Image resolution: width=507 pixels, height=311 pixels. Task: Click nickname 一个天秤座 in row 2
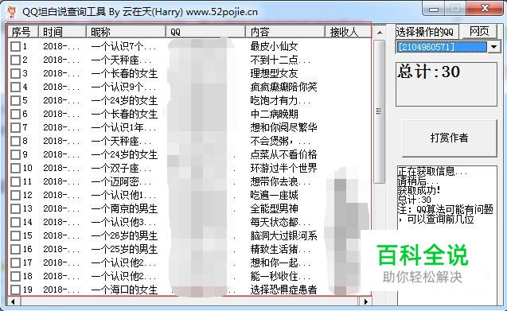pyautogui.click(x=122, y=60)
